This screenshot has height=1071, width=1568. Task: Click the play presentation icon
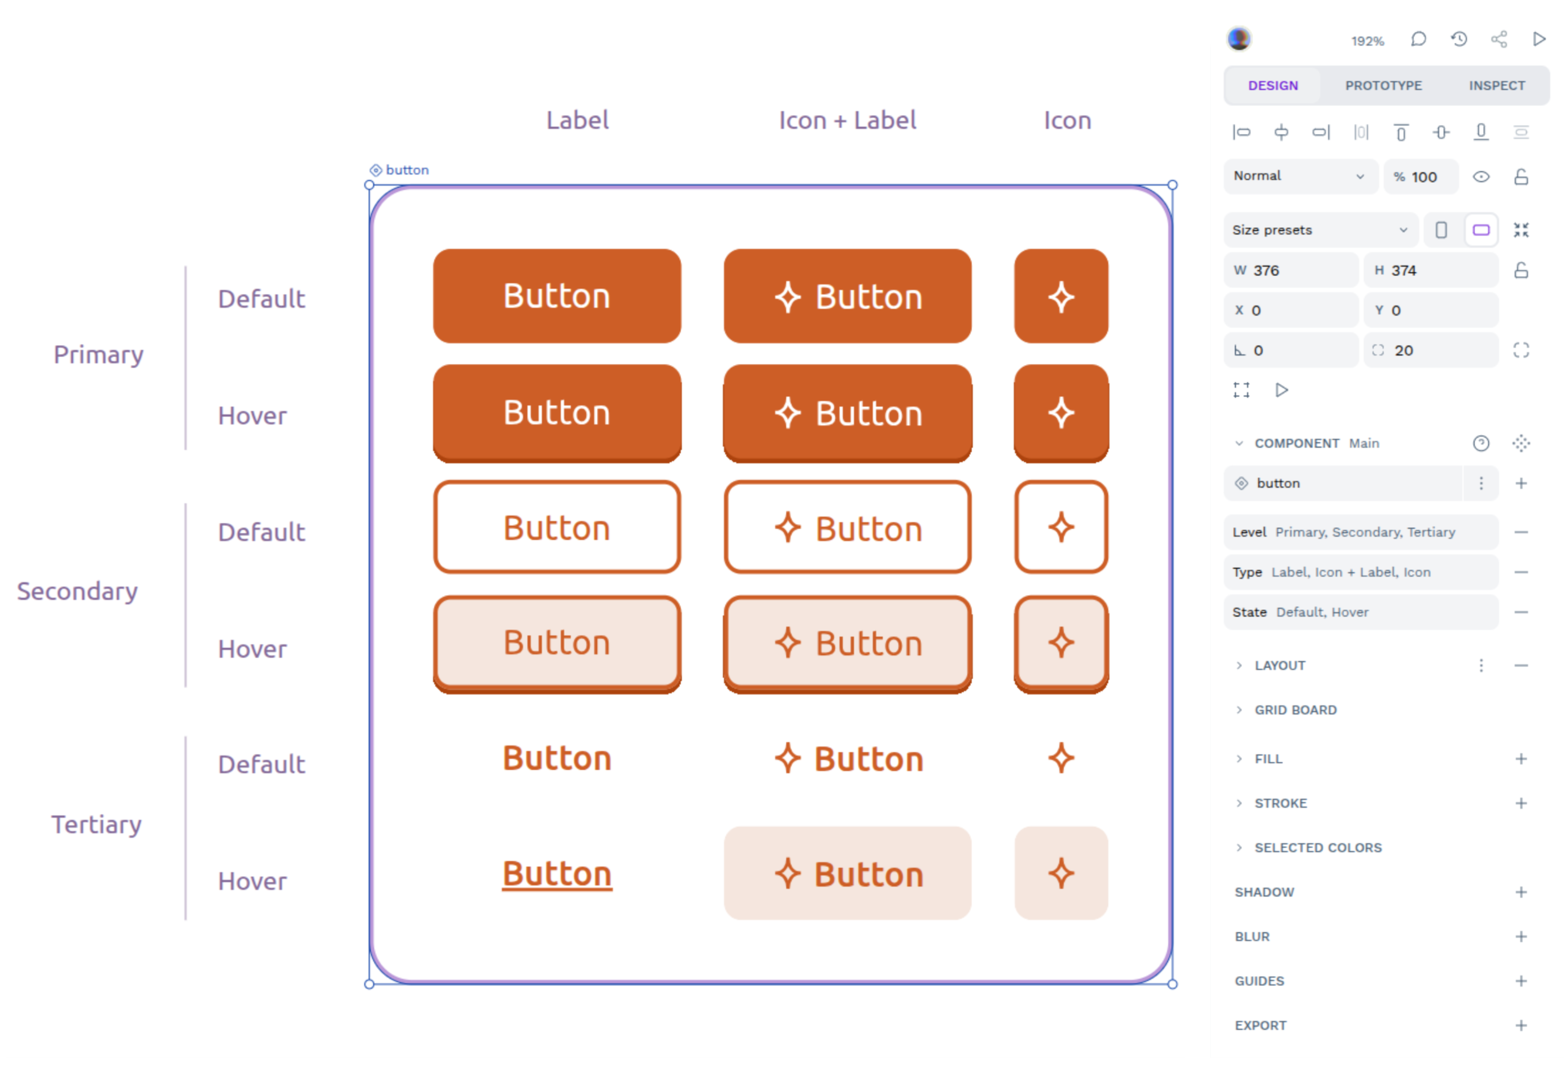point(1539,39)
